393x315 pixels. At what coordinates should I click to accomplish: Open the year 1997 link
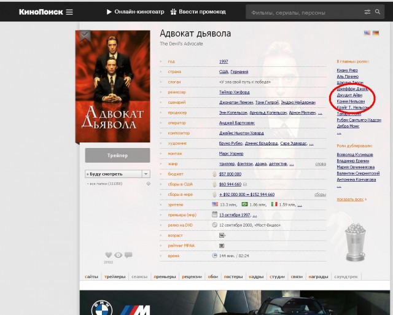[x=224, y=61]
